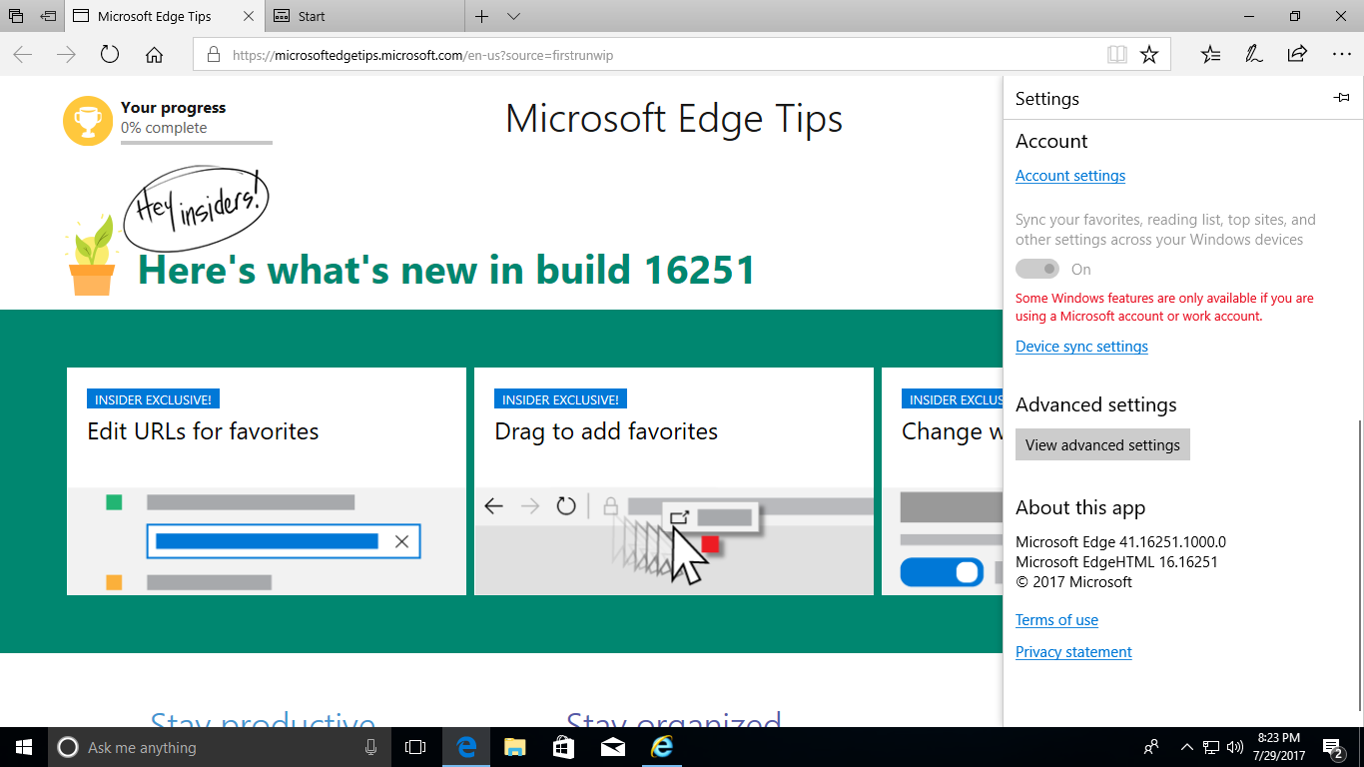Open Windows Start menu
The image size is (1364, 767).
click(24, 747)
